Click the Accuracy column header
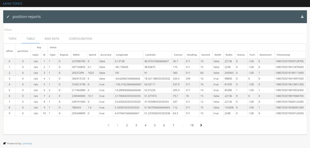 (106, 55)
